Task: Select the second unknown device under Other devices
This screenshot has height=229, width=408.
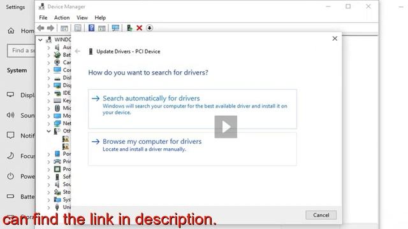Action: [x=66, y=146]
